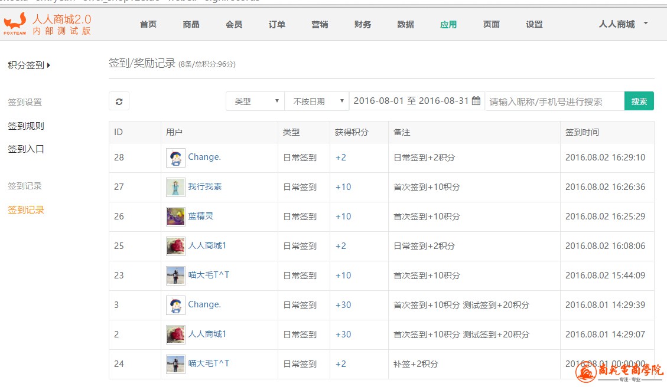Click username 喵大毛T^T in row 23

pyautogui.click(x=209, y=275)
